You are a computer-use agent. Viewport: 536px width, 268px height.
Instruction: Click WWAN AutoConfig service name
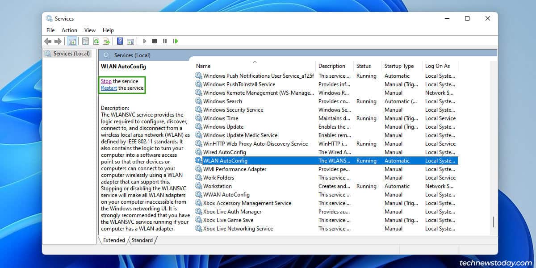click(226, 195)
